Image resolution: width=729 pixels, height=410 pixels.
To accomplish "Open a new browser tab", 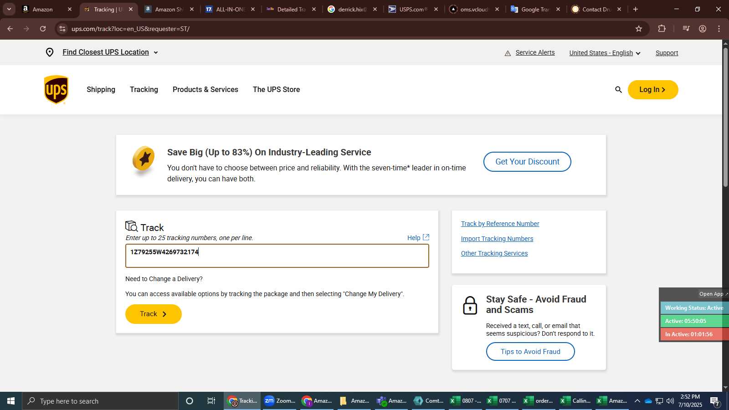I will tap(636, 9).
